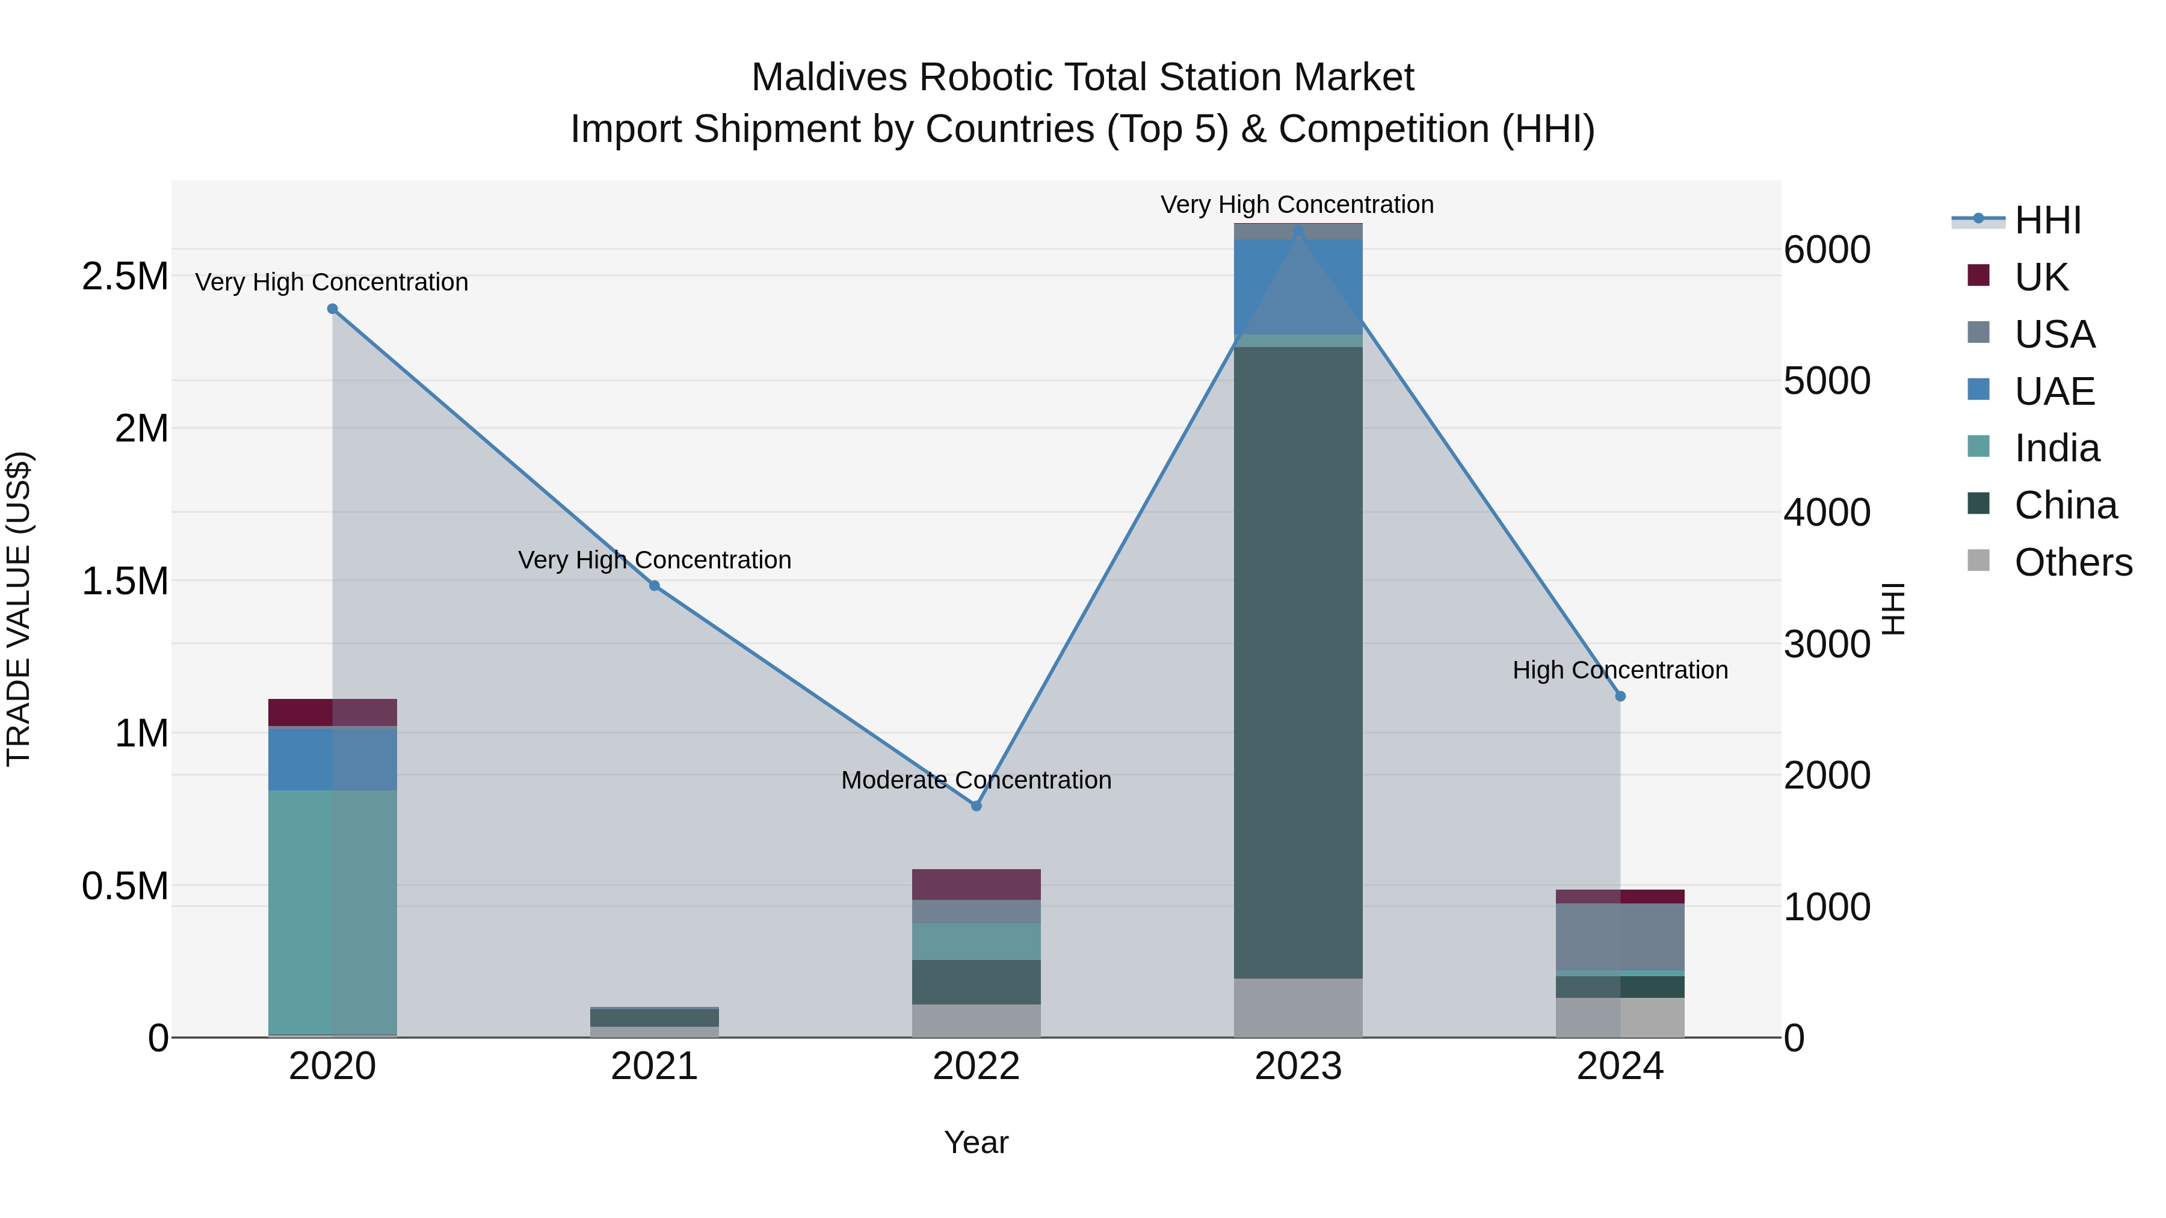2166x1218 pixels.
Task: Click the UK segment of the 2024 bar
Action: pos(1620,896)
